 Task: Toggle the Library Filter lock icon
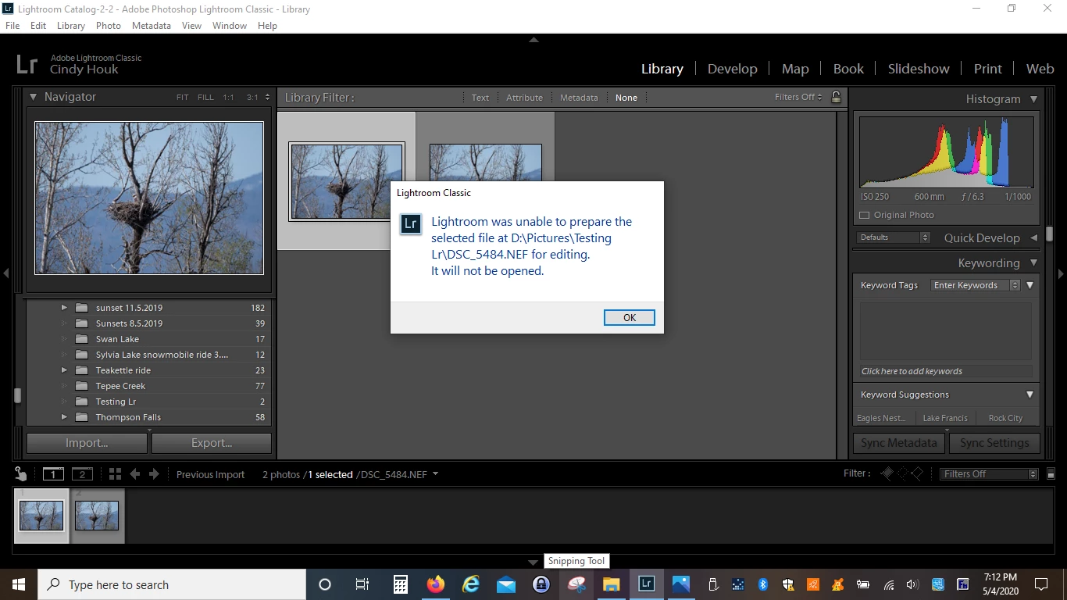pos(836,97)
